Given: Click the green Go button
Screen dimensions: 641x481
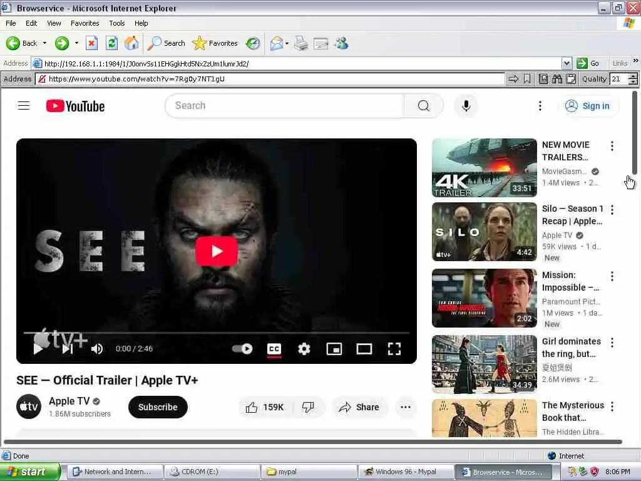Looking at the screenshot, I should [588, 63].
